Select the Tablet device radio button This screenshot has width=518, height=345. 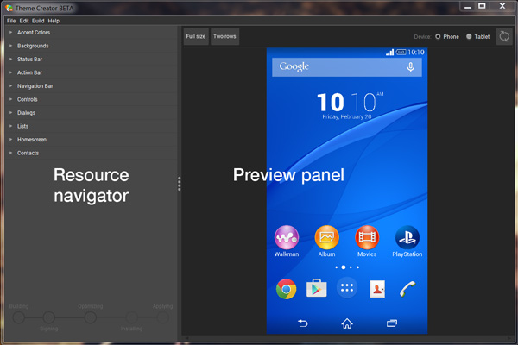tap(470, 37)
